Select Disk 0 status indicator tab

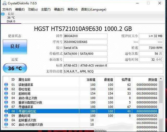[x=11, y=18]
